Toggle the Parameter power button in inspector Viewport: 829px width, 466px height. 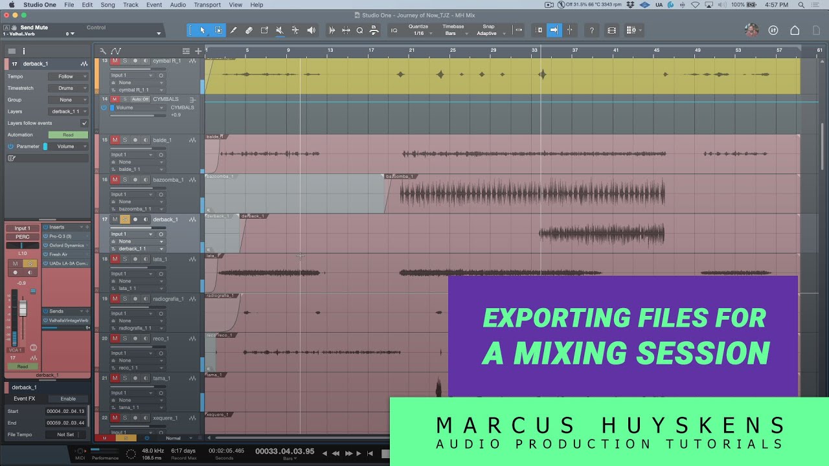click(10, 146)
